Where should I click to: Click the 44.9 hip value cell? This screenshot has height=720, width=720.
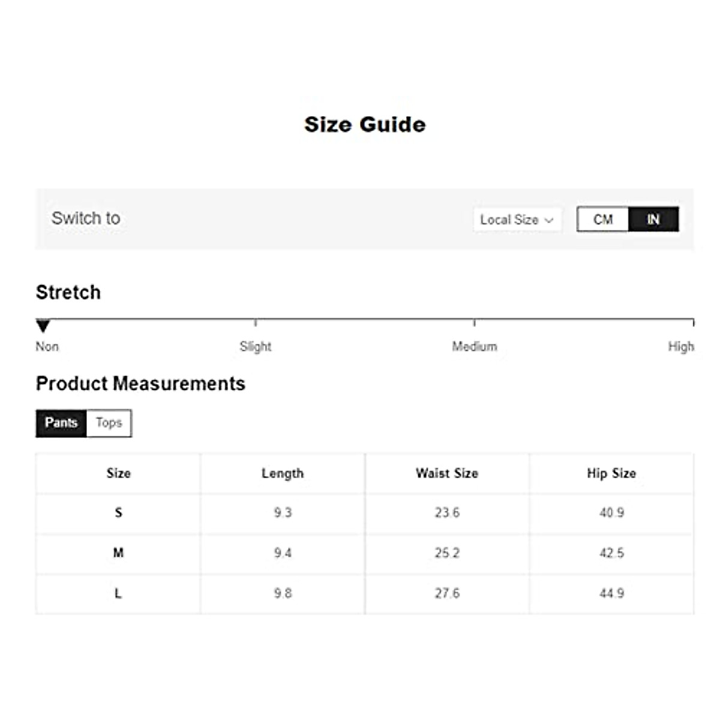[611, 593]
